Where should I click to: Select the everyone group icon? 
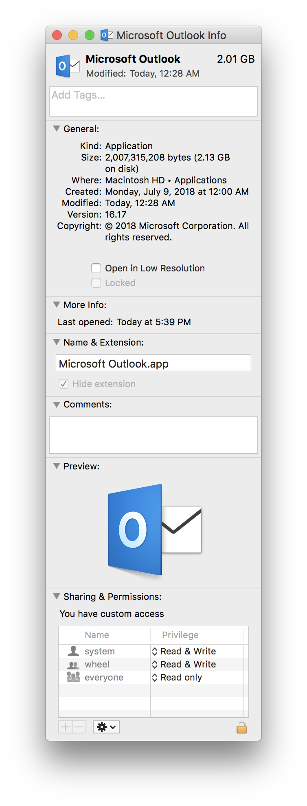(x=73, y=677)
